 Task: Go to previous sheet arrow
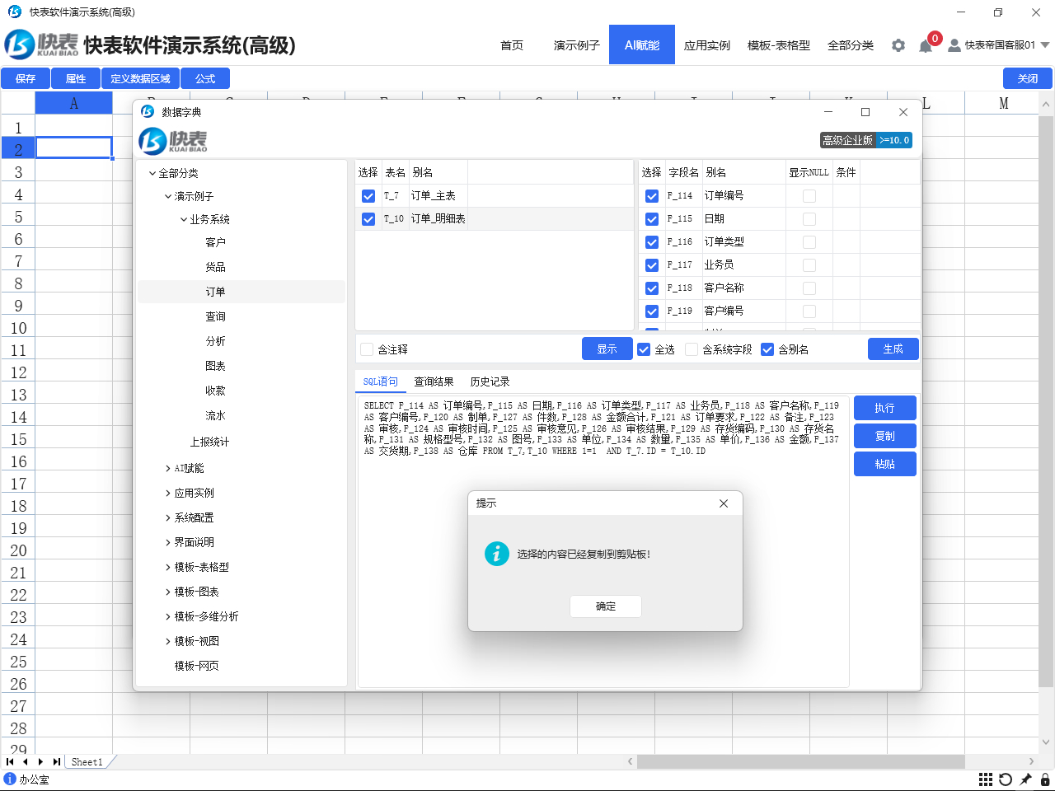point(25,761)
